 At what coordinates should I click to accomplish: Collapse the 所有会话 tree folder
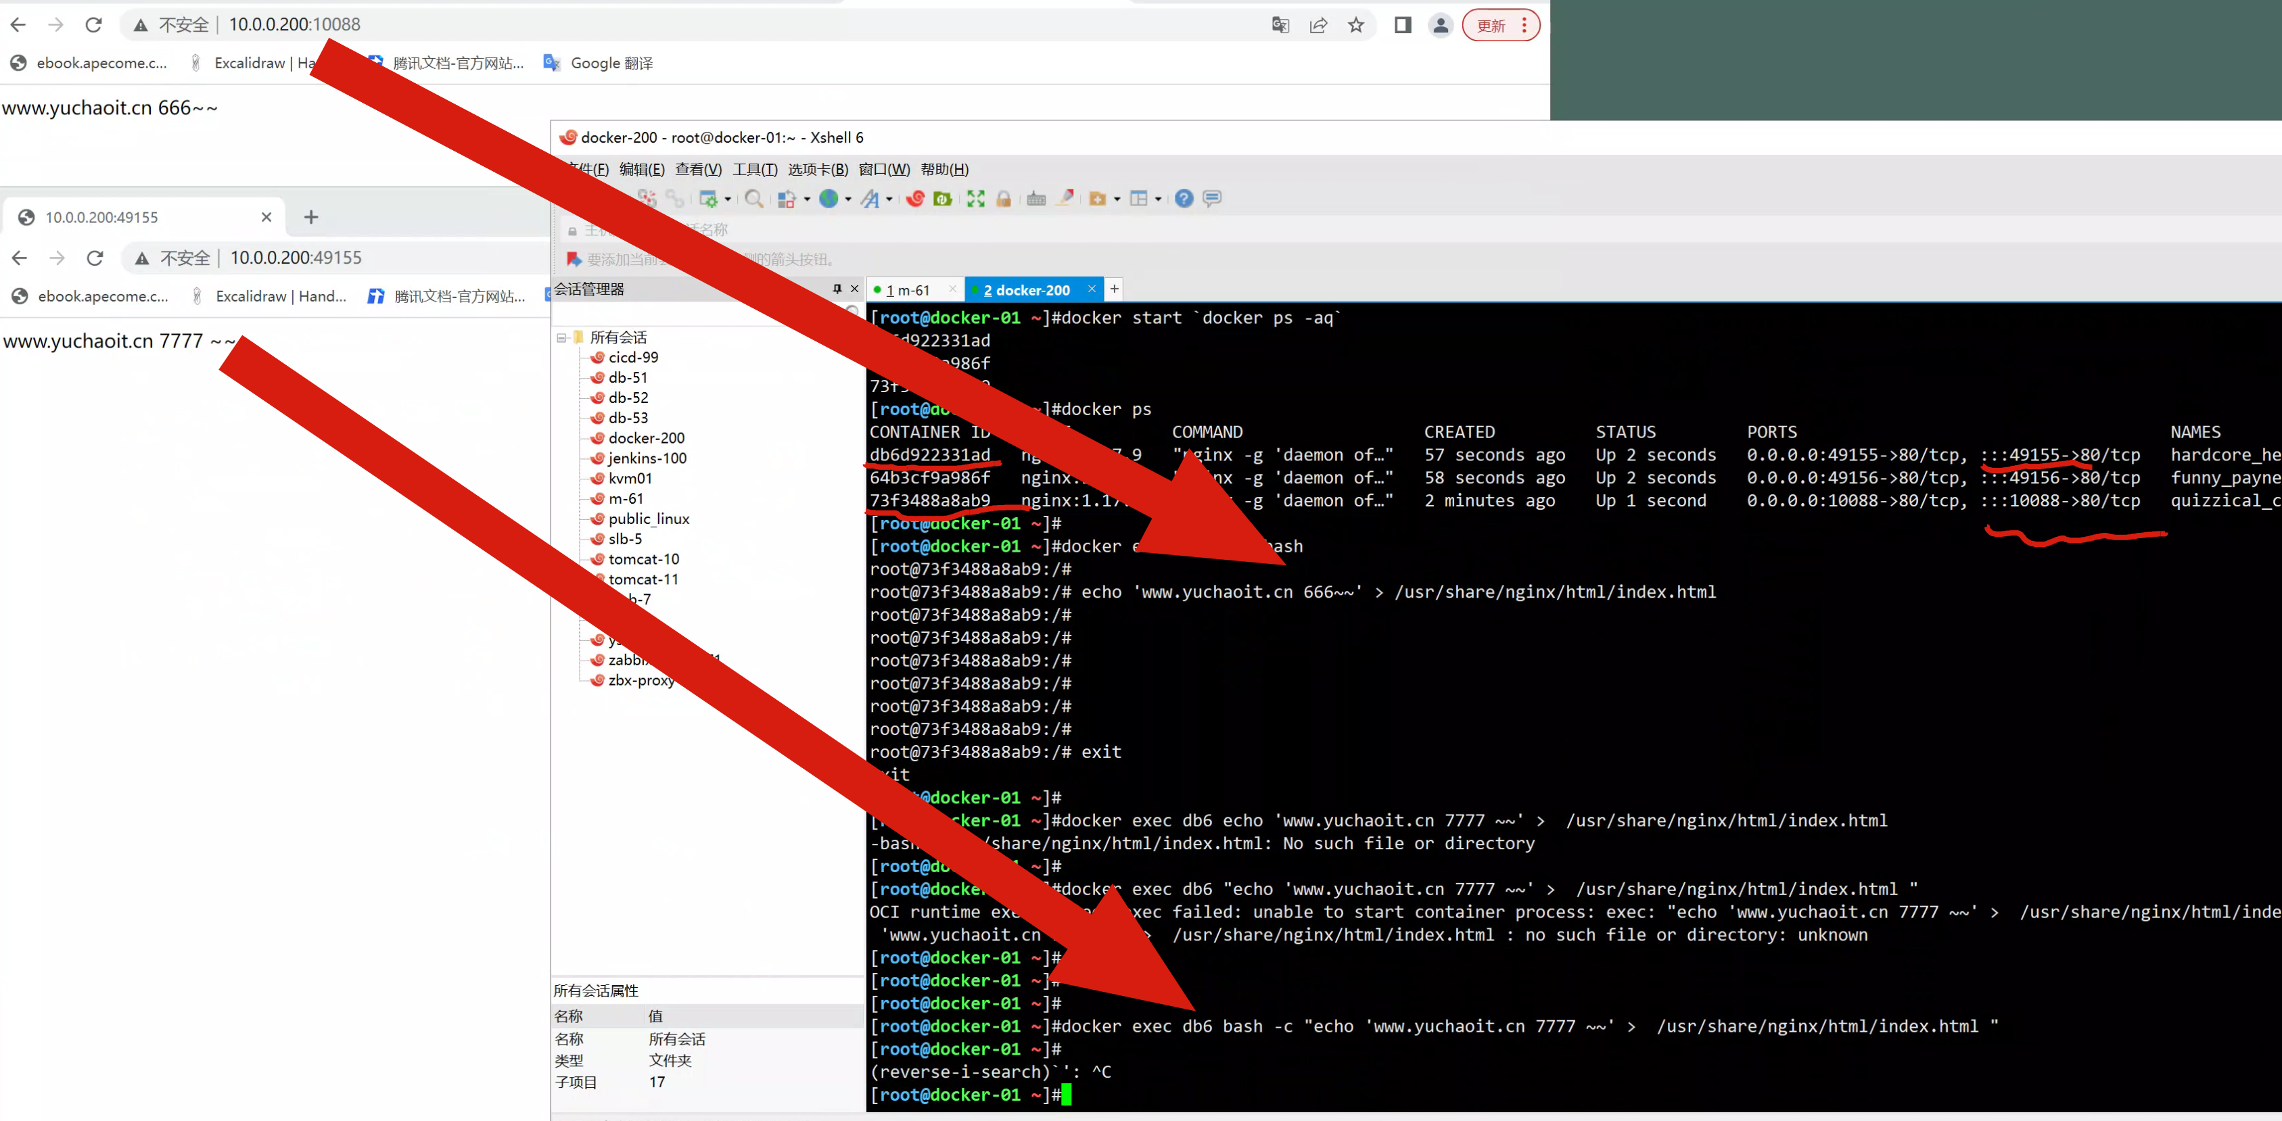pyautogui.click(x=561, y=337)
